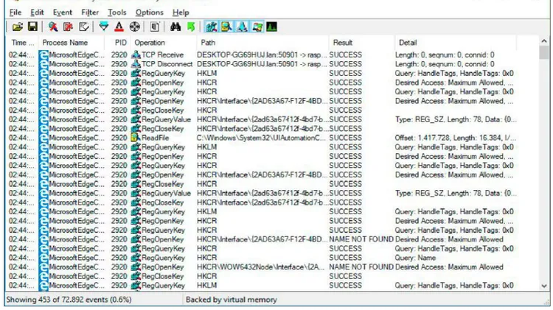Open the Event menu
The image size is (553, 310).
[63, 13]
